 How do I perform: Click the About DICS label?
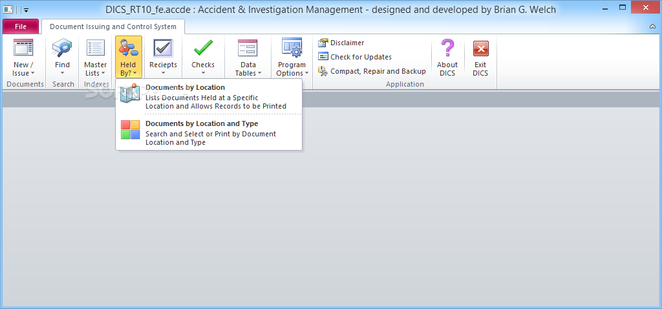click(x=447, y=69)
